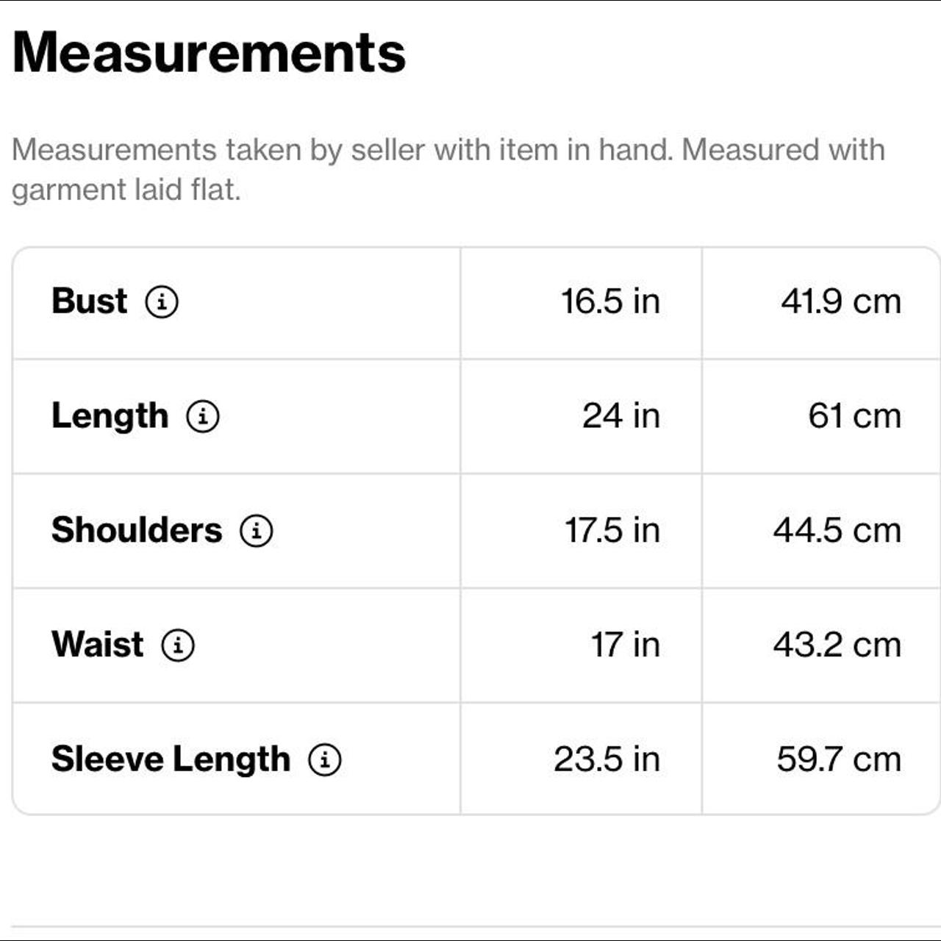Click the seller measurement description text
Viewport: 941px width, 941px height.
[x=448, y=170]
